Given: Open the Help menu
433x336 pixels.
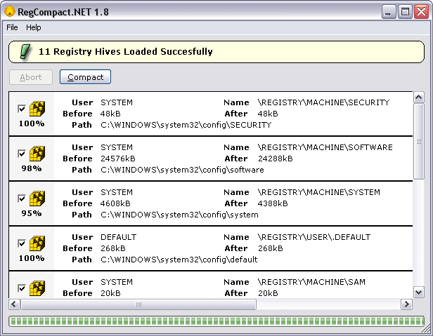Looking at the screenshot, I should point(34,27).
